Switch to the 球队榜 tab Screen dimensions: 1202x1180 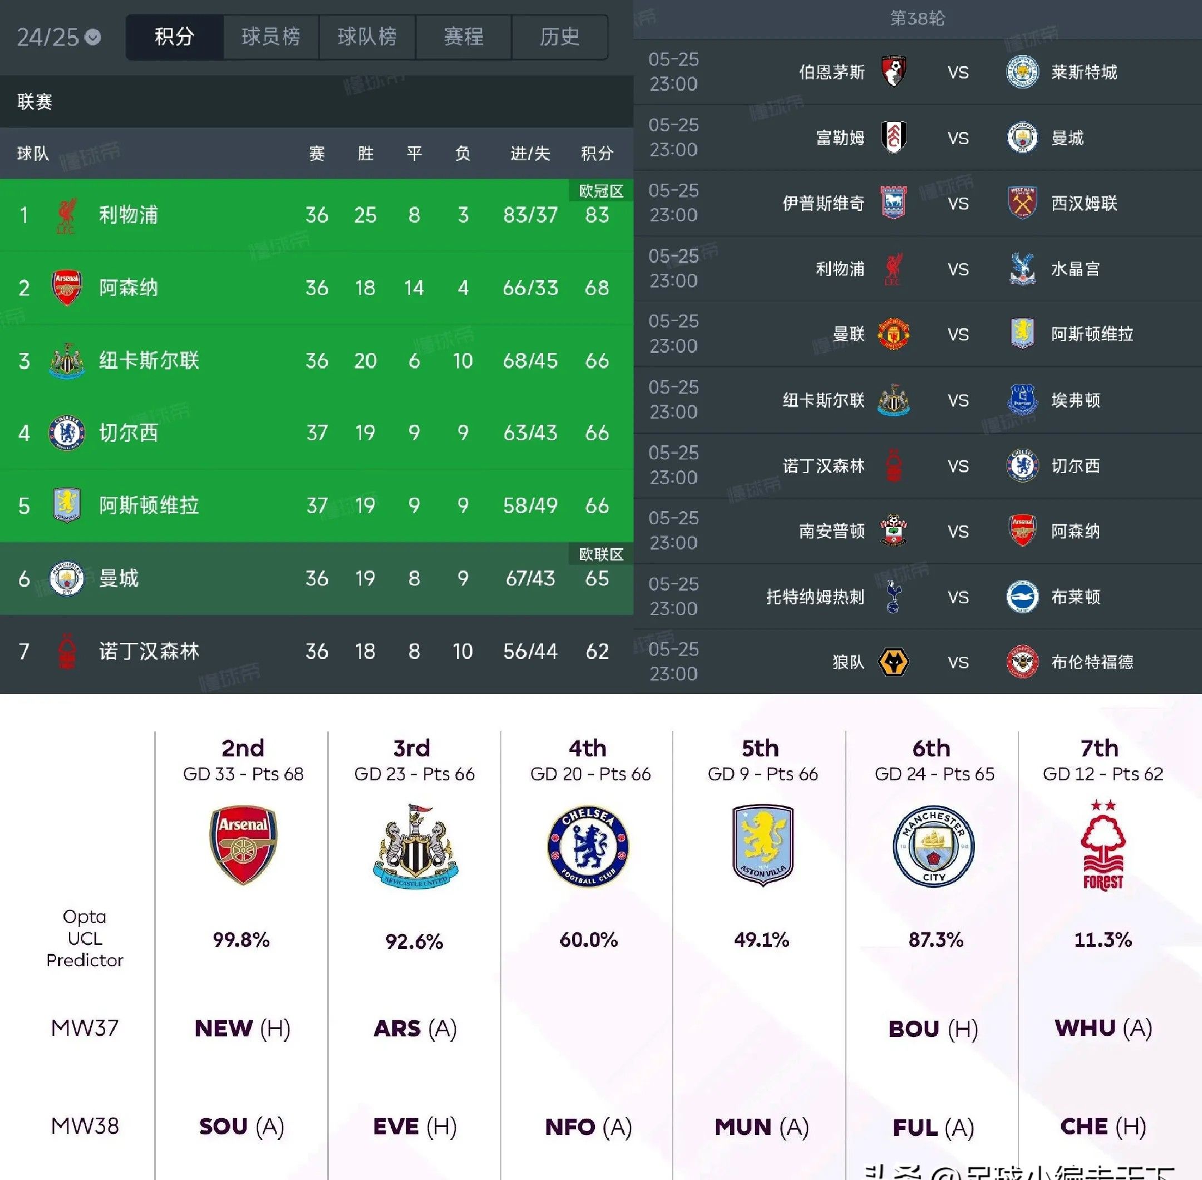(367, 37)
